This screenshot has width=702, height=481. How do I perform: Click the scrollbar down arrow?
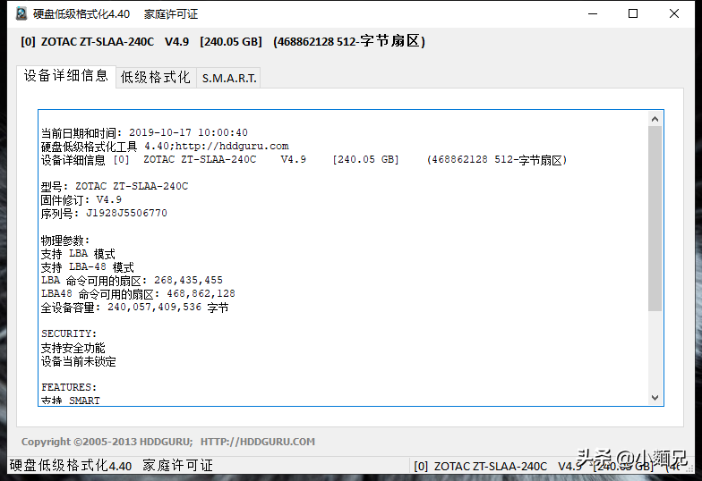(x=655, y=397)
